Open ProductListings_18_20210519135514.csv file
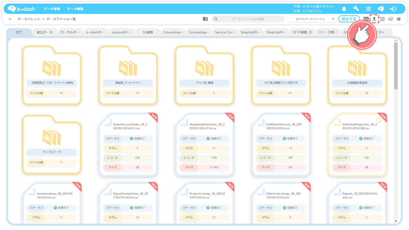This screenshot has width=409, height=230. point(207,195)
